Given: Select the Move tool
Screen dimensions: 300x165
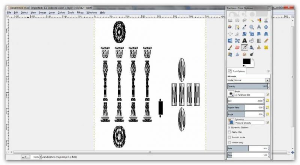Looking at the screenshot, I should tap(266, 27).
